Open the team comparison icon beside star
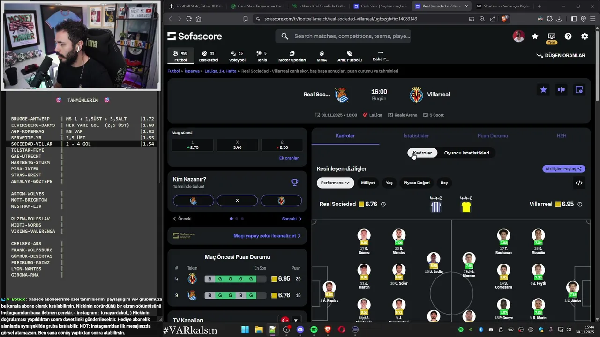600x337 pixels. pyautogui.click(x=561, y=90)
